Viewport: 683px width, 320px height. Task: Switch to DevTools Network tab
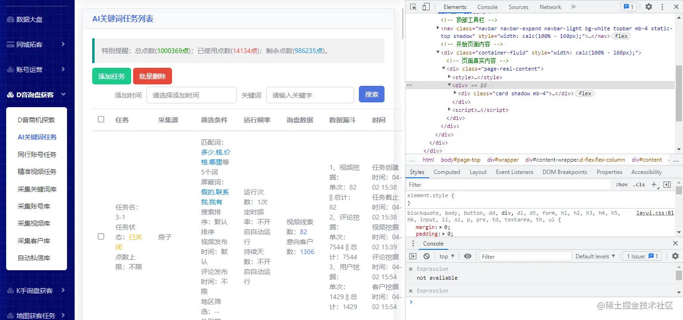[x=550, y=7]
